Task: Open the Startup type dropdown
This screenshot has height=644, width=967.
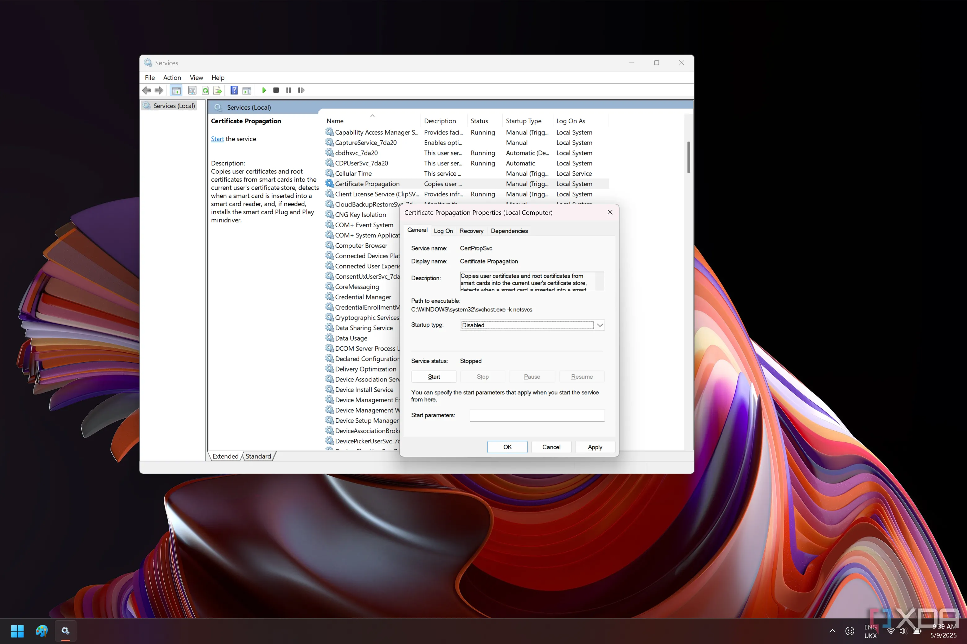Action: pyautogui.click(x=600, y=325)
